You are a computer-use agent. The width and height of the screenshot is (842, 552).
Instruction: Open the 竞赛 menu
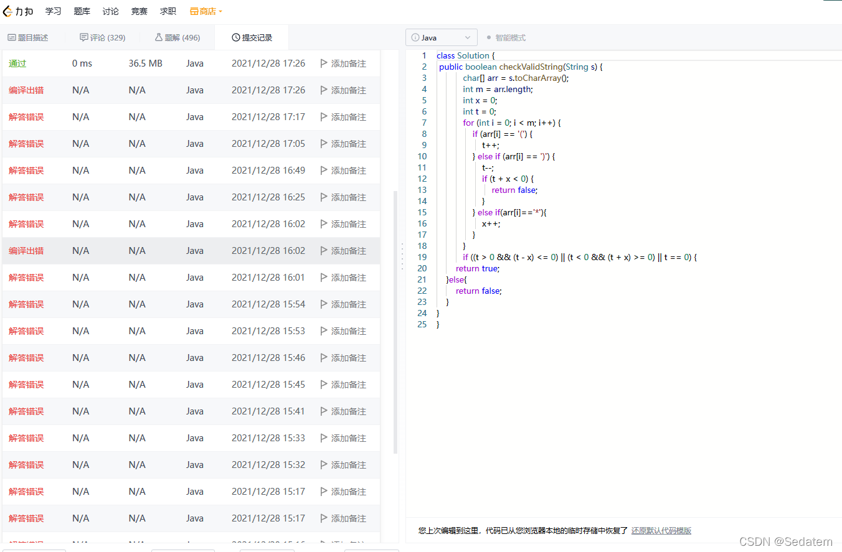[x=140, y=11]
